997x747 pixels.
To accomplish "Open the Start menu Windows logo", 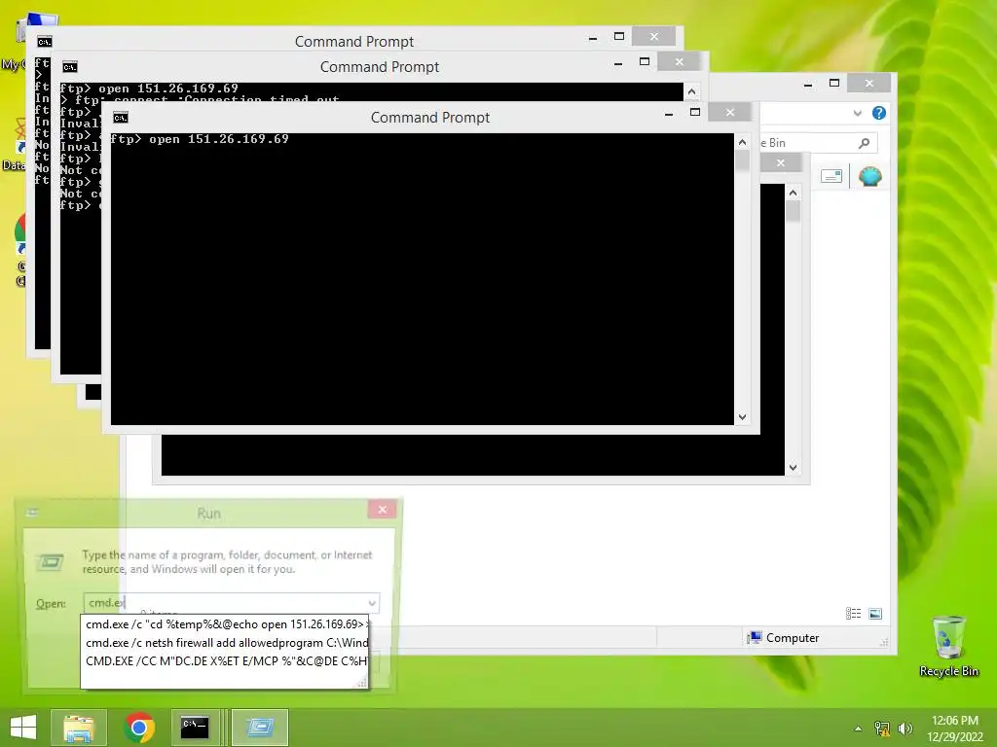I will [x=23, y=728].
